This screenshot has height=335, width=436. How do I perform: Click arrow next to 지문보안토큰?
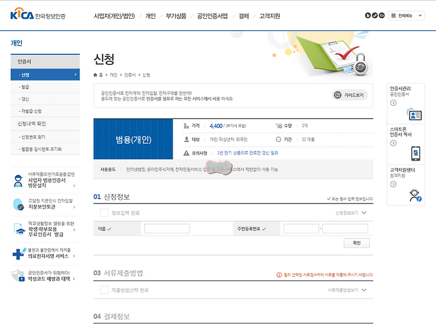tap(74, 207)
